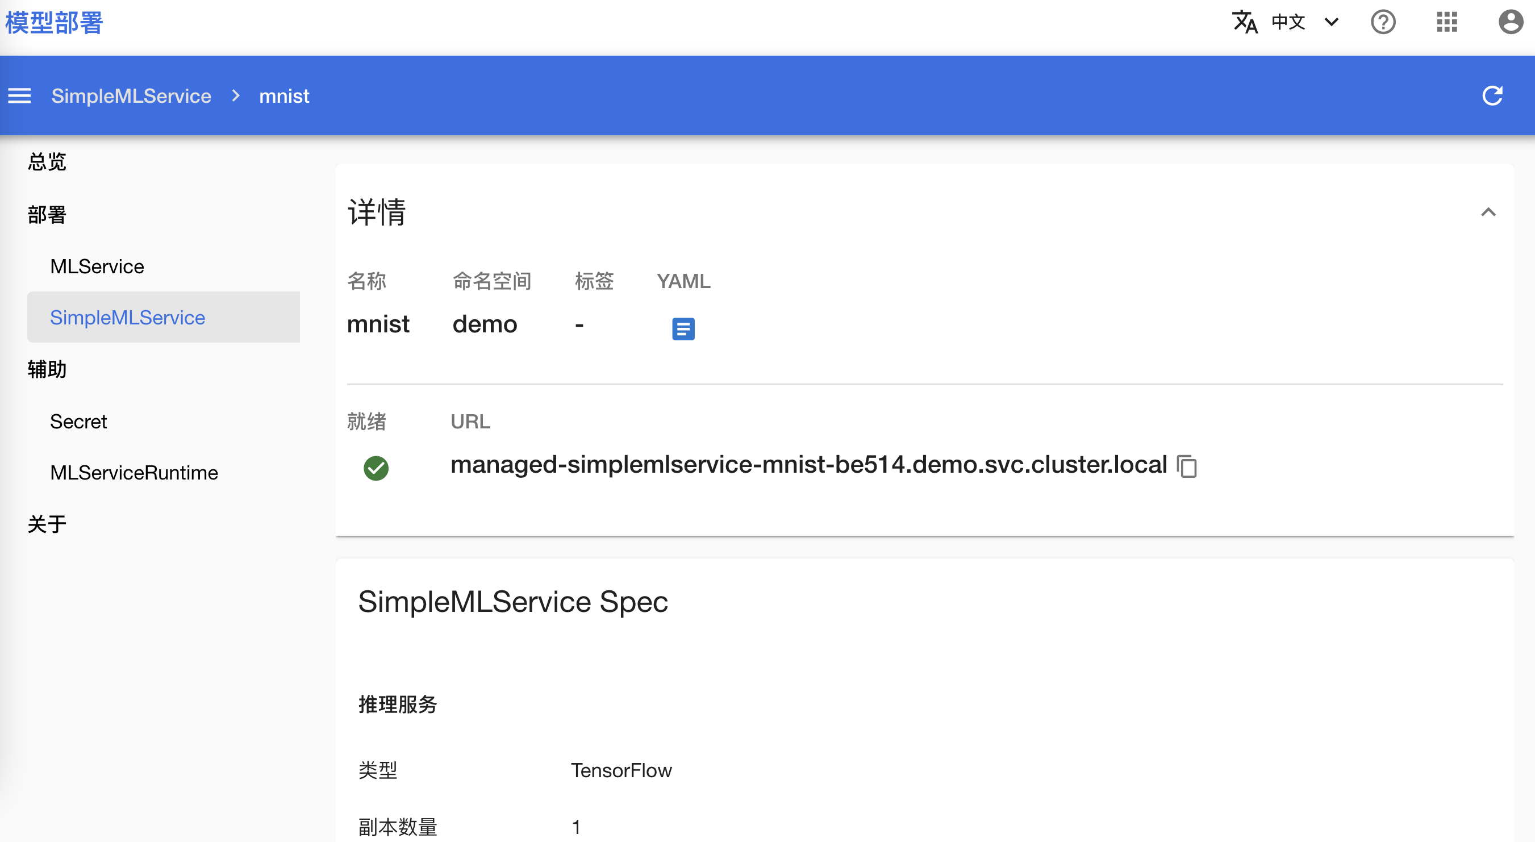Click the namespace value demo
1535x842 pixels.
pyautogui.click(x=485, y=324)
